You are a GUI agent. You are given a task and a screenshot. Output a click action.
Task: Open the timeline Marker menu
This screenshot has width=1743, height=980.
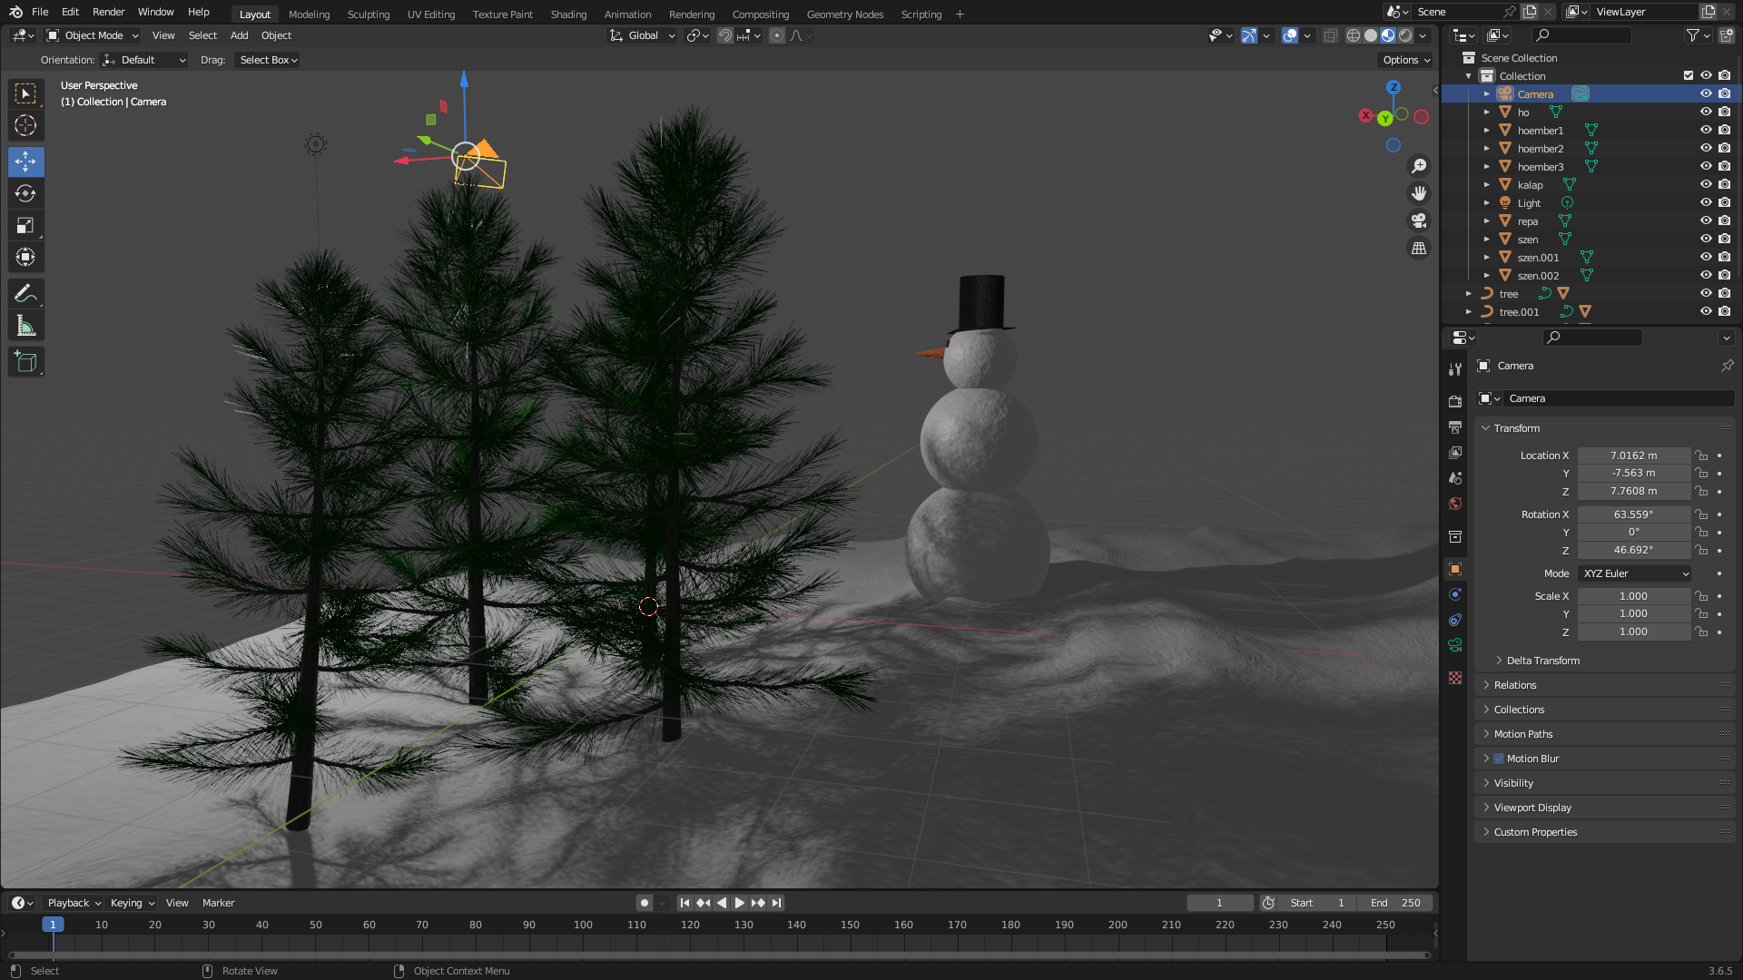(218, 903)
